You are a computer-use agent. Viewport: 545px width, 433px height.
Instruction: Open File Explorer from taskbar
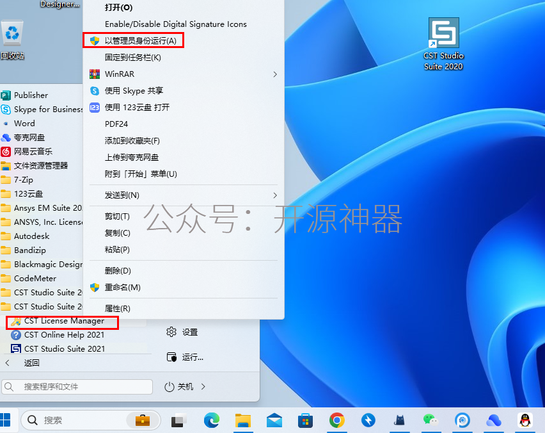coord(243,420)
